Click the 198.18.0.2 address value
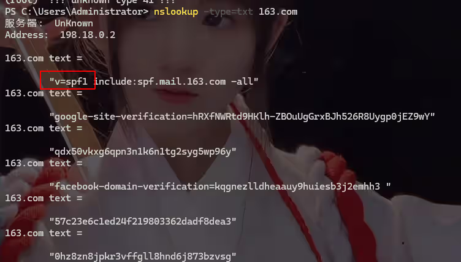Image resolution: width=461 pixels, height=262 pixels. point(88,35)
